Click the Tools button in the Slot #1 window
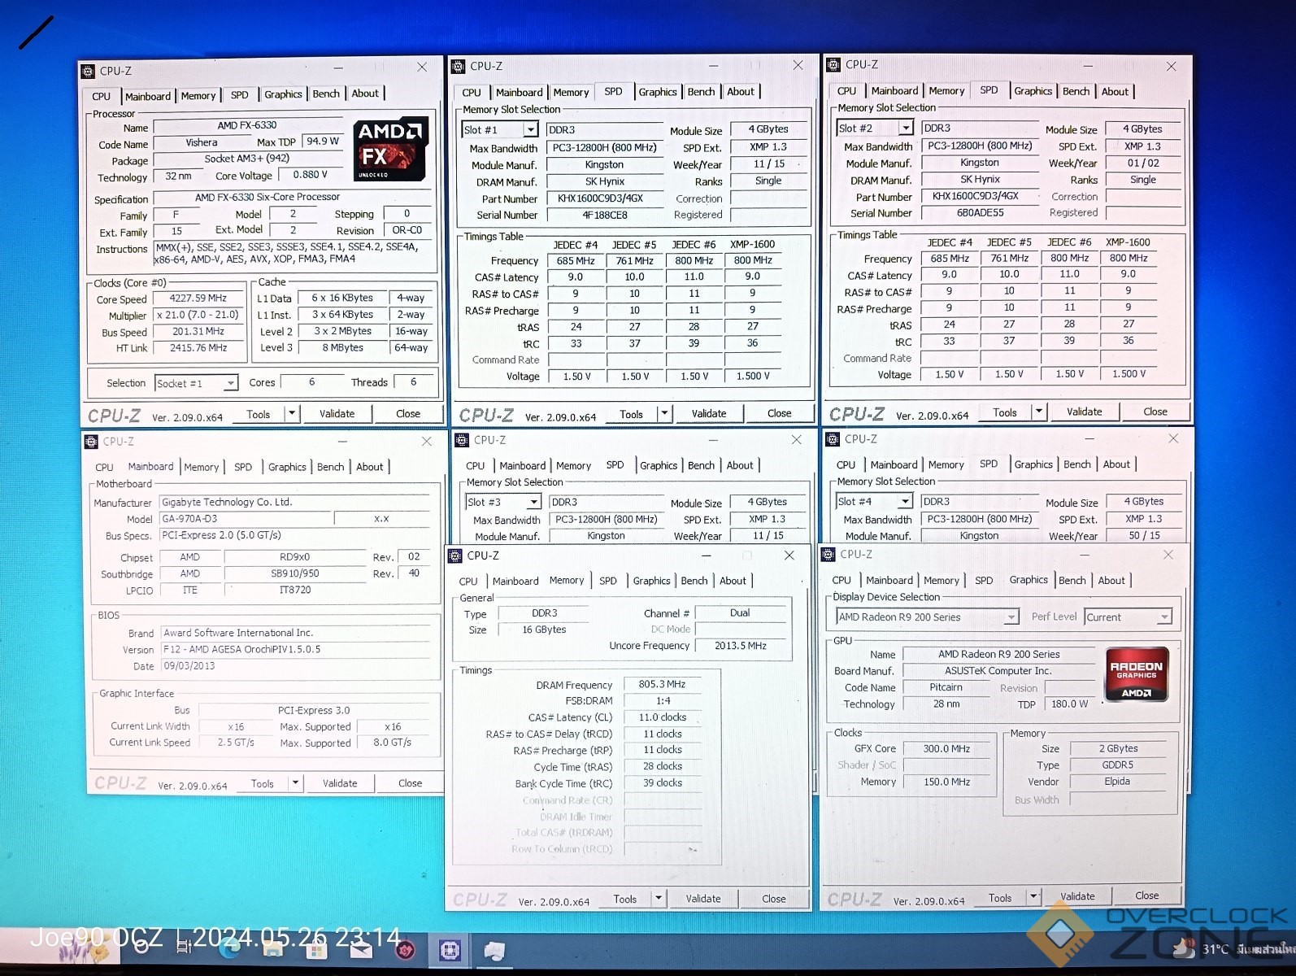Screen dimensions: 1296x976 [x=631, y=414]
